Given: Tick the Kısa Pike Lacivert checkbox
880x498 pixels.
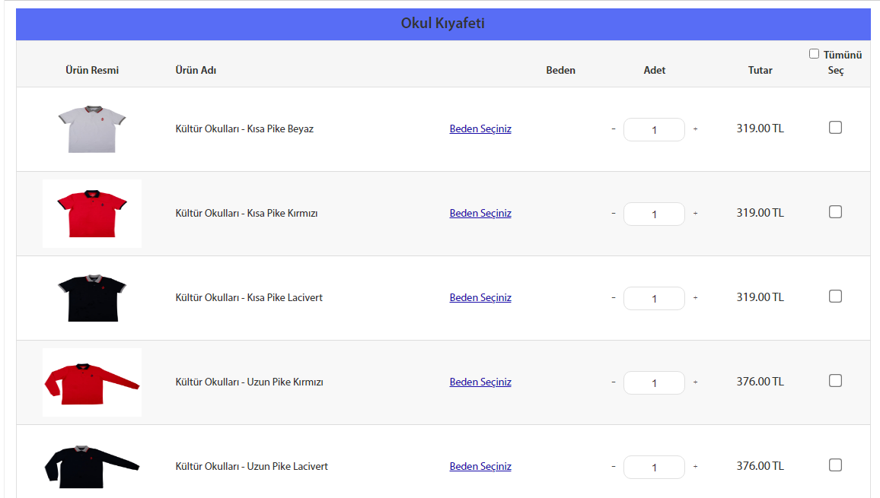Looking at the screenshot, I should 835,296.
